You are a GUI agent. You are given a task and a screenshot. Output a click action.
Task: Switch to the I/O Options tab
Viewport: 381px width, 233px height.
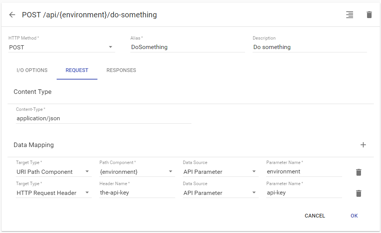[x=32, y=70]
